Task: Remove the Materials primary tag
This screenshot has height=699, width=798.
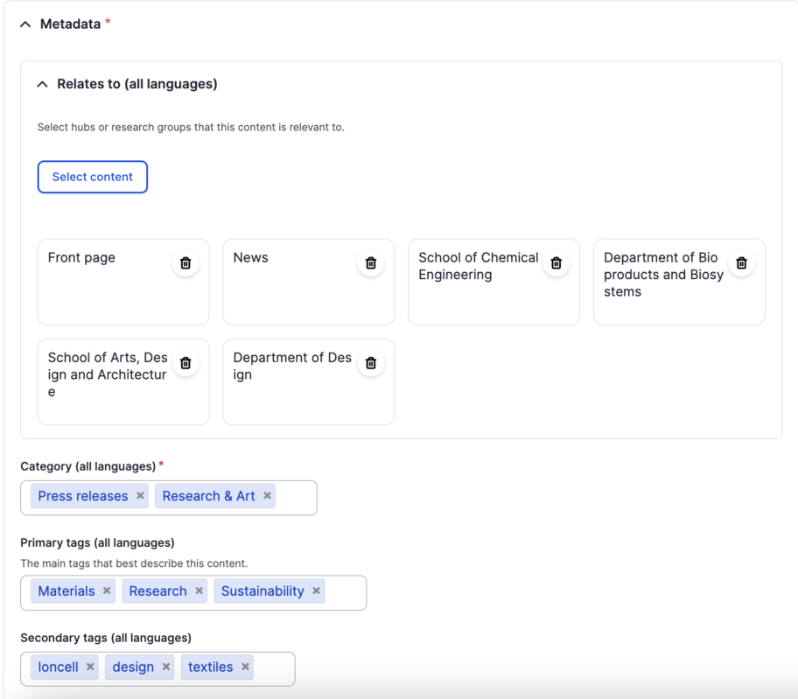Action: click(x=107, y=591)
